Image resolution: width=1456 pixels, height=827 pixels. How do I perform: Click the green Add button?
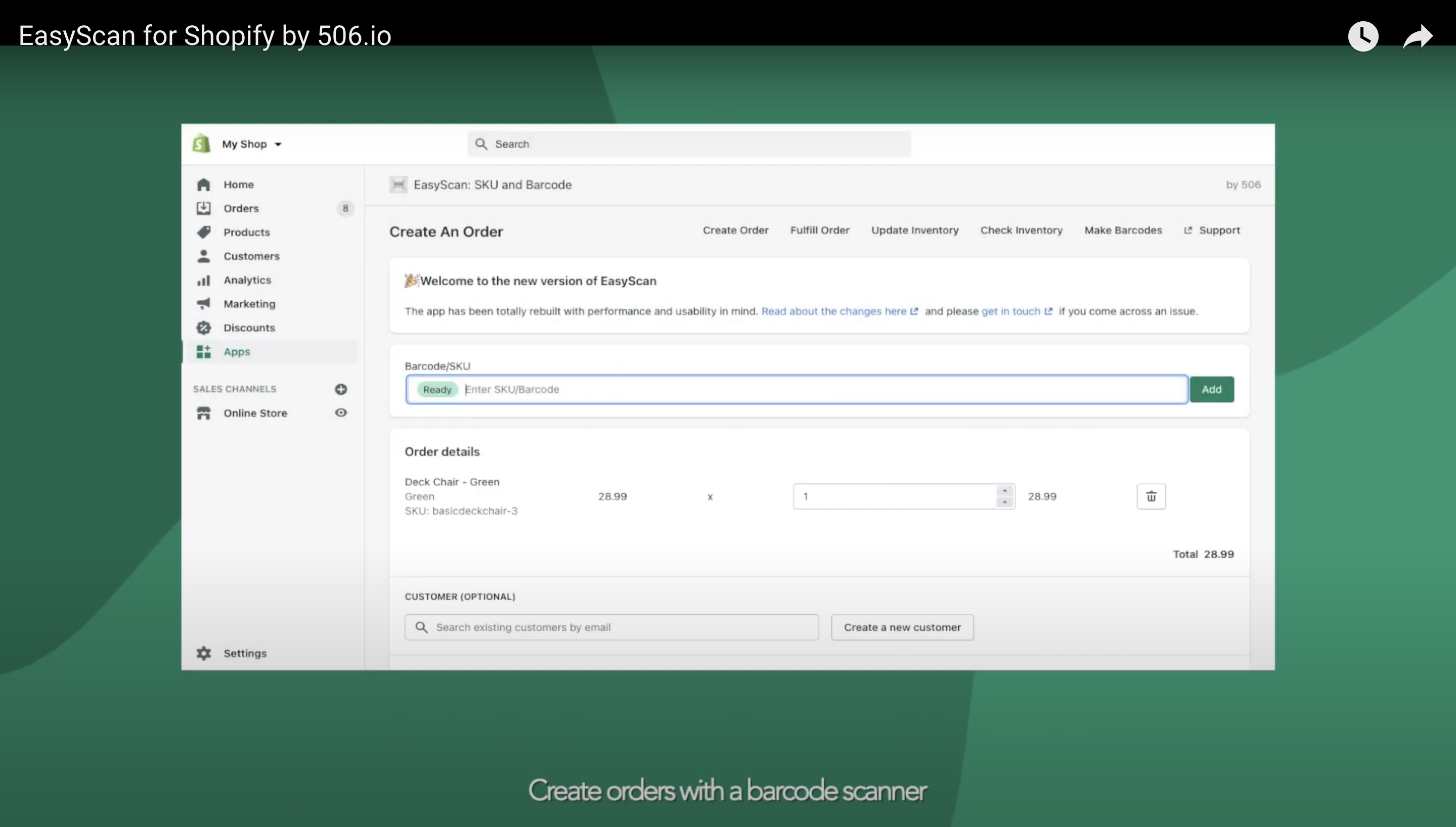pos(1211,390)
